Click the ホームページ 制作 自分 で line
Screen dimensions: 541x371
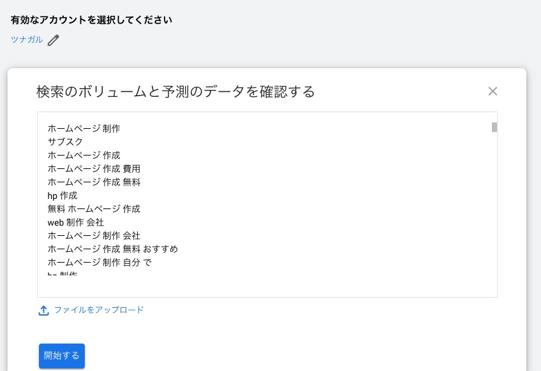click(x=99, y=262)
